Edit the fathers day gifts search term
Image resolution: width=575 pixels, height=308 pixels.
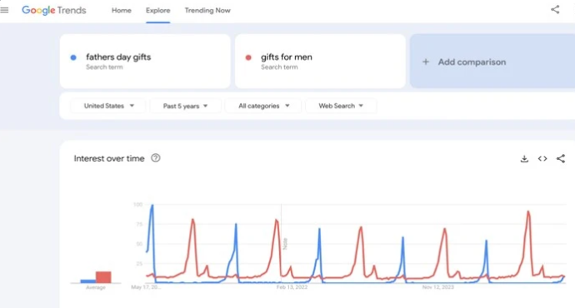click(x=145, y=61)
